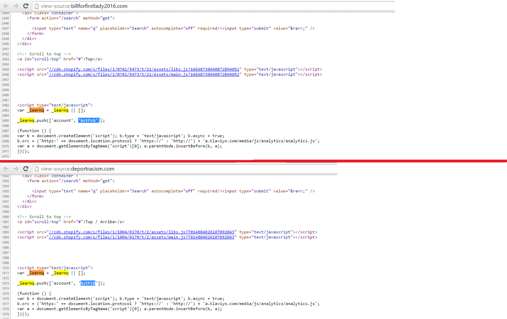Click the yellow _learnq after equals on line 2463

pyautogui.click(x=60, y=110)
